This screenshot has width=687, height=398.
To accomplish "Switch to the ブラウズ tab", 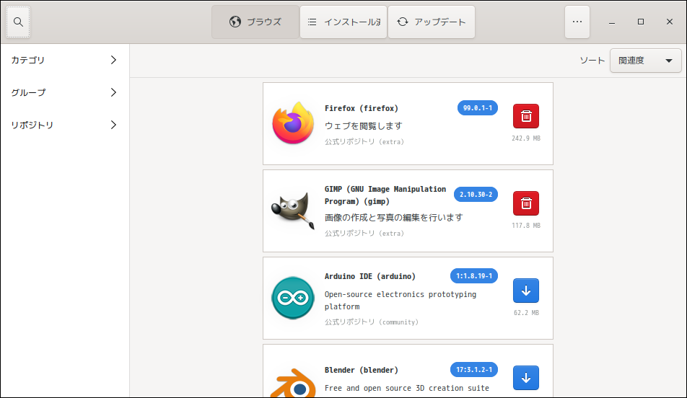I will coord(255,22).
